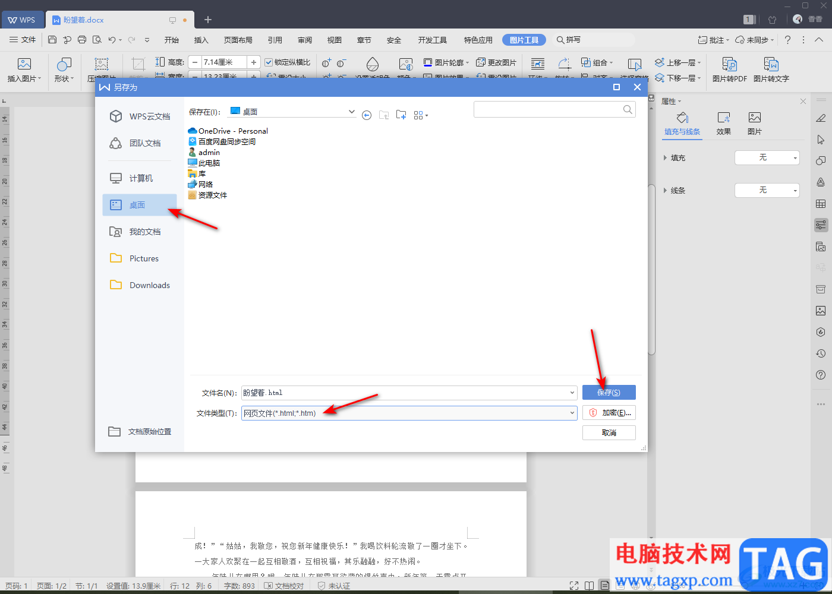Click the Save (保存) button
832x594 pixels.
(x=609, y=393)
